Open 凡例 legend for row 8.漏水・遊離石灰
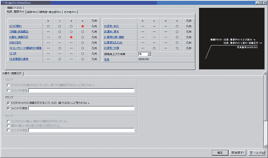 94,37
